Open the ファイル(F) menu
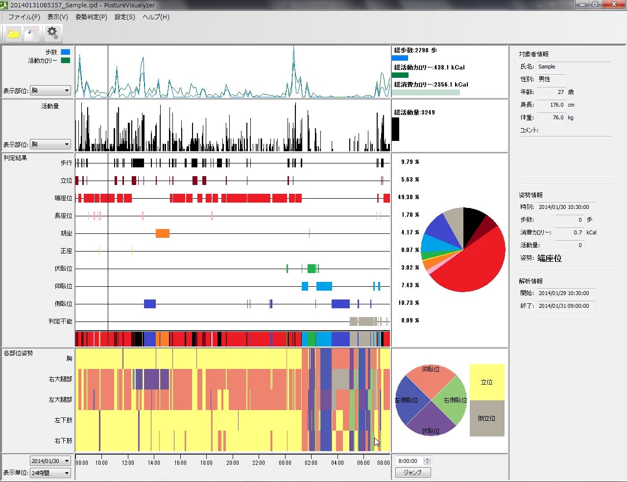The width and height of the screenshot is (627, 482). 24,17
